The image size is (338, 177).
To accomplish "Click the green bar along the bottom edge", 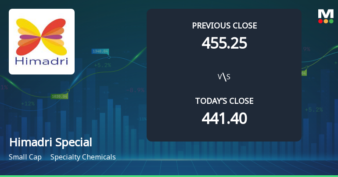I will tap(169, 176).
